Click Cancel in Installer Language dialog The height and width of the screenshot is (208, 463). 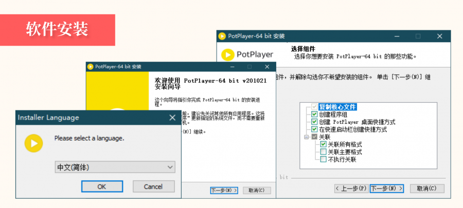(153, 186)
